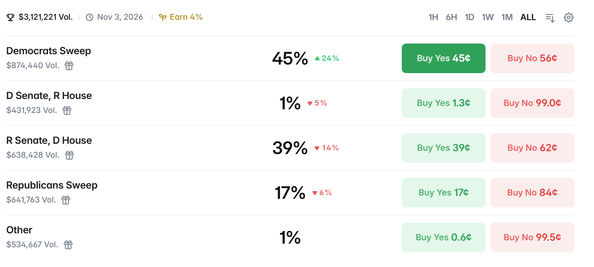Screen dimensions: 594x267
Task: Select the 6H time range
Action: coord(451,17)
